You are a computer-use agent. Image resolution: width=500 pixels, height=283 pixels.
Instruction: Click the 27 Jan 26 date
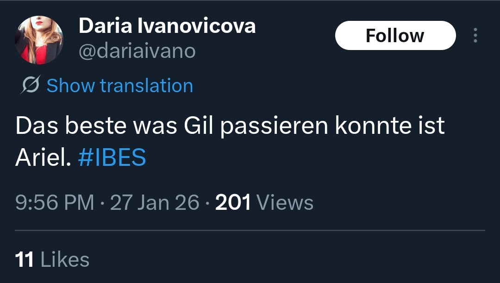click(155, 203)
